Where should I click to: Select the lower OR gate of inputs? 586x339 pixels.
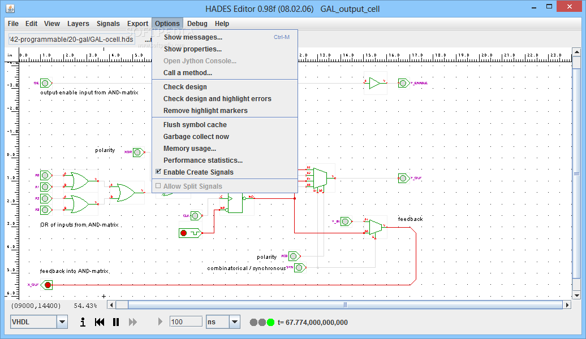coord(80,204)
